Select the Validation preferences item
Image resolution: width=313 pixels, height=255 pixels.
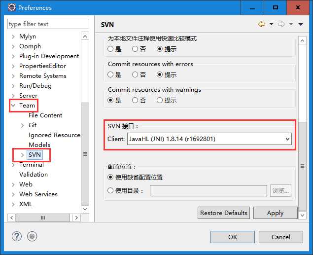pos(34,174)
